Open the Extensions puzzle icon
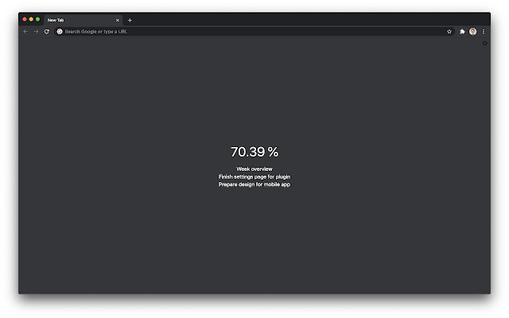The image size is (509, 318). 462,32
